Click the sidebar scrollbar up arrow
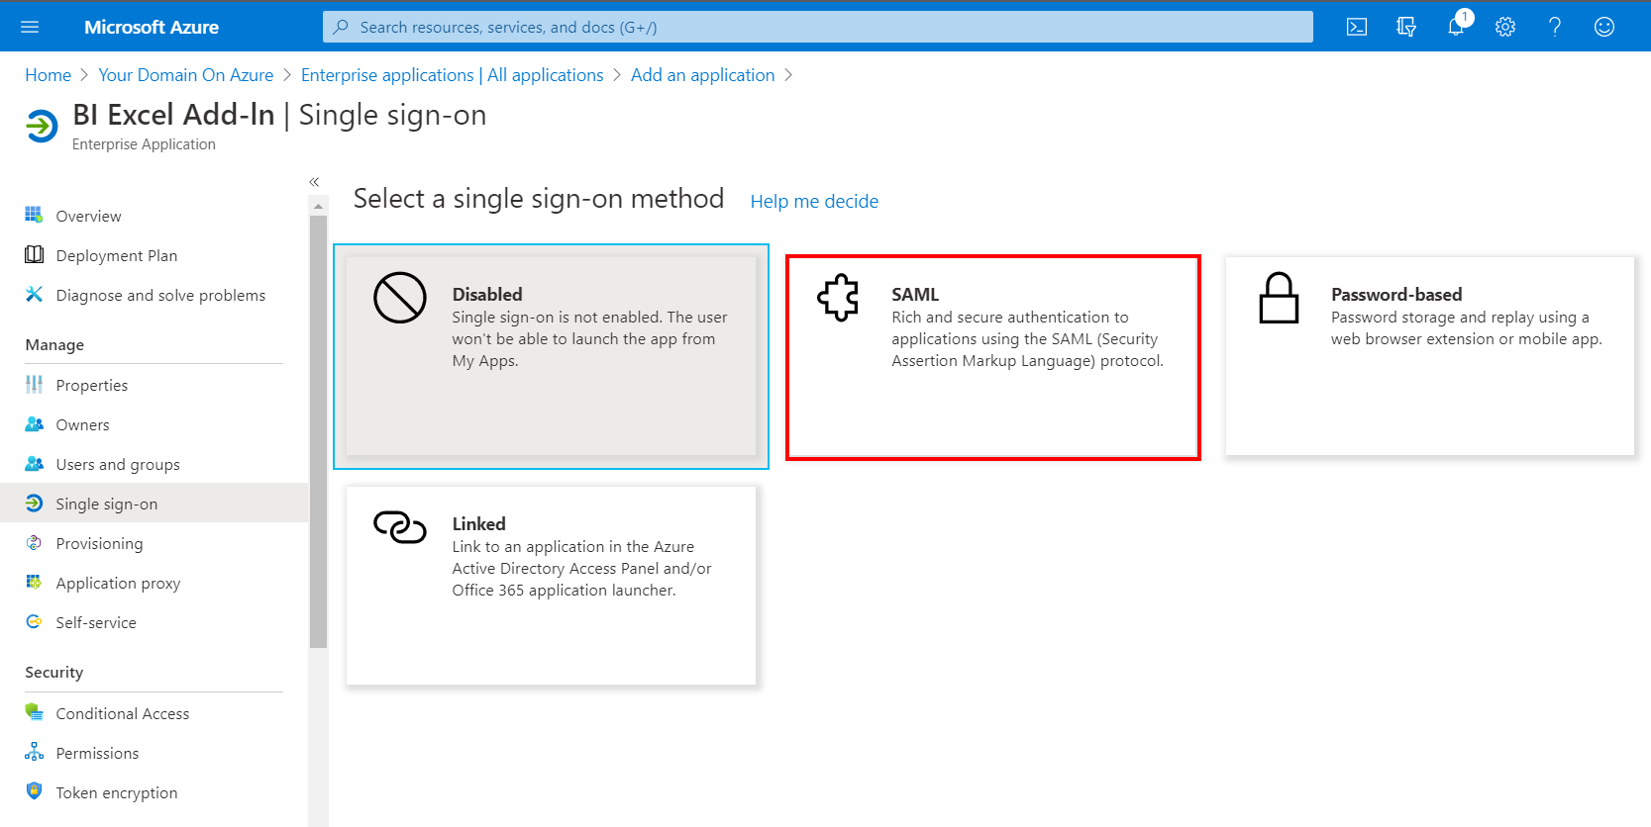Image resolution: width=1651 pixels, height=827 pixels. [x=318, y=206]
